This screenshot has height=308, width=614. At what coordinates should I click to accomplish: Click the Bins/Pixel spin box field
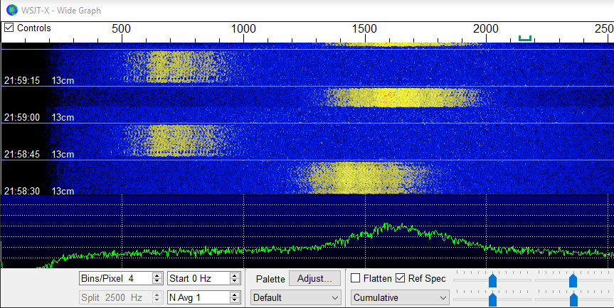point(117,278)
